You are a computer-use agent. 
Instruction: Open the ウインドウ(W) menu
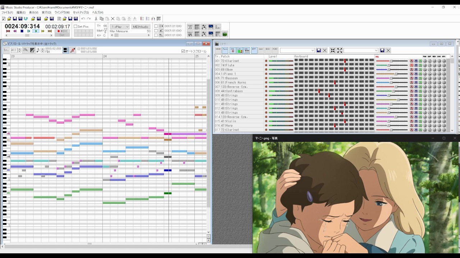[x=62, y=13]
